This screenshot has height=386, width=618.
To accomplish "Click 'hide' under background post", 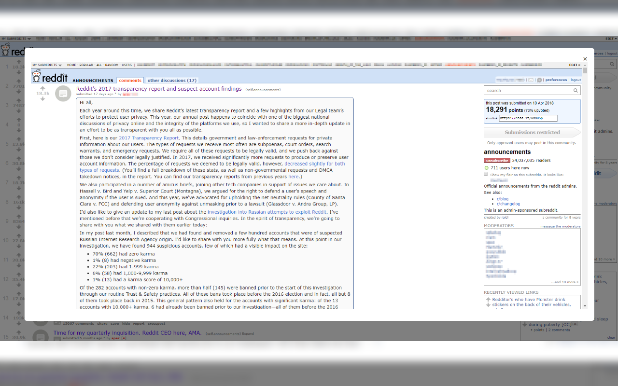I will 126,324.
